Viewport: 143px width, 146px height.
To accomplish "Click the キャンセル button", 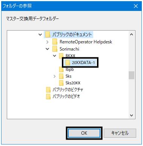I will pyautogui.click(x=120, y=133).
